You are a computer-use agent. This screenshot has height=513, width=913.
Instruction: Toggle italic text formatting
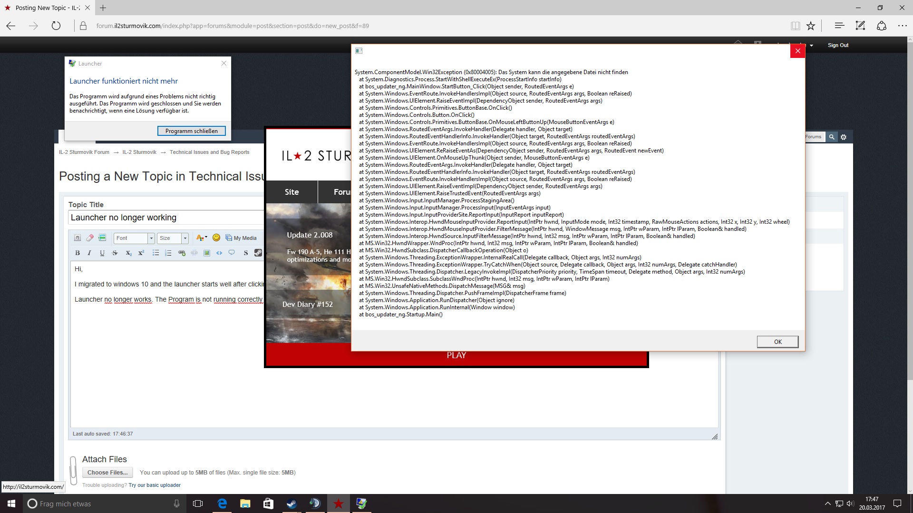point(89,253)
